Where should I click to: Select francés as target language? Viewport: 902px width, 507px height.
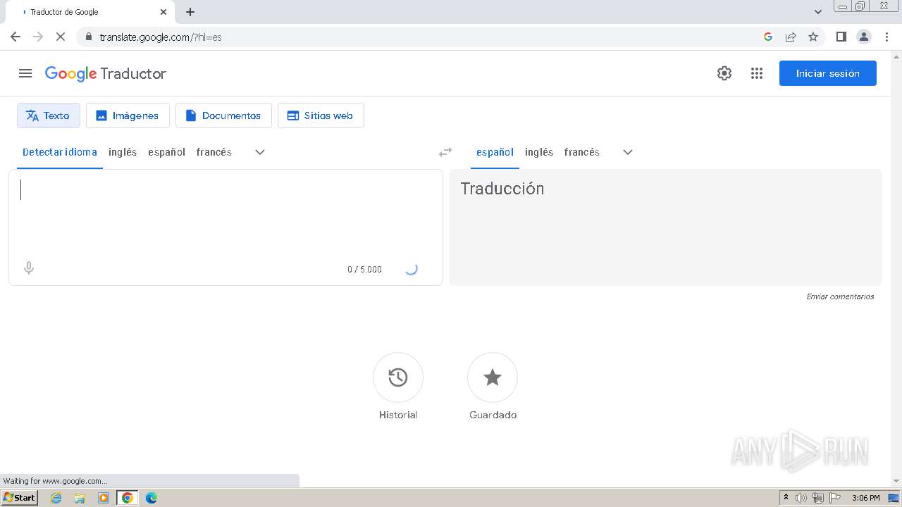(x=582, y=152)
